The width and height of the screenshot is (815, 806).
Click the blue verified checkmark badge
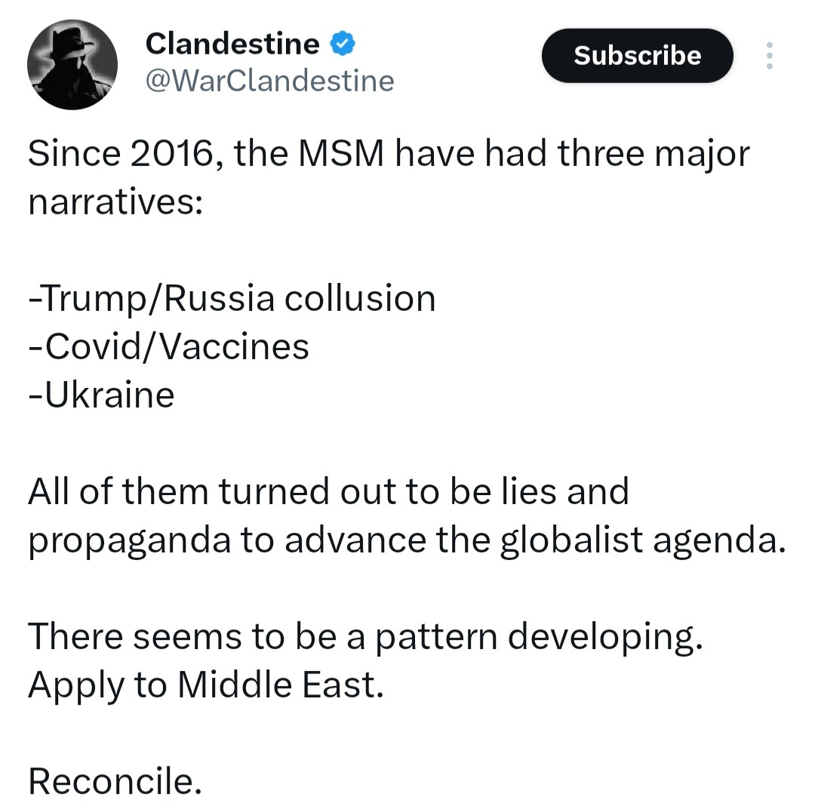coord(343,45)
